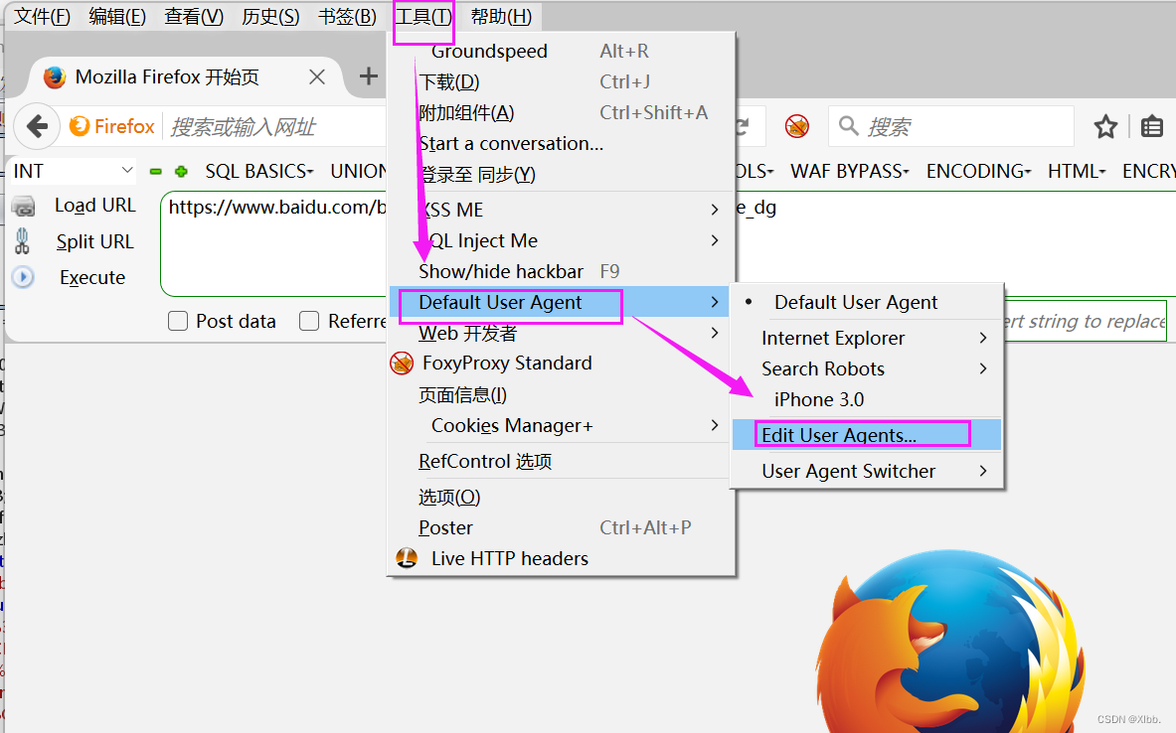This screenshot has height=733, width=1176.
Task: Click the browser back arrow button
Action: pos(37,127)
